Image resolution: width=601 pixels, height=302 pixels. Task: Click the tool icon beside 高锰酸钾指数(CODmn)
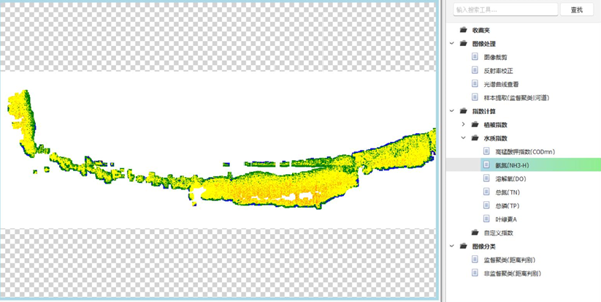(487, 151)
